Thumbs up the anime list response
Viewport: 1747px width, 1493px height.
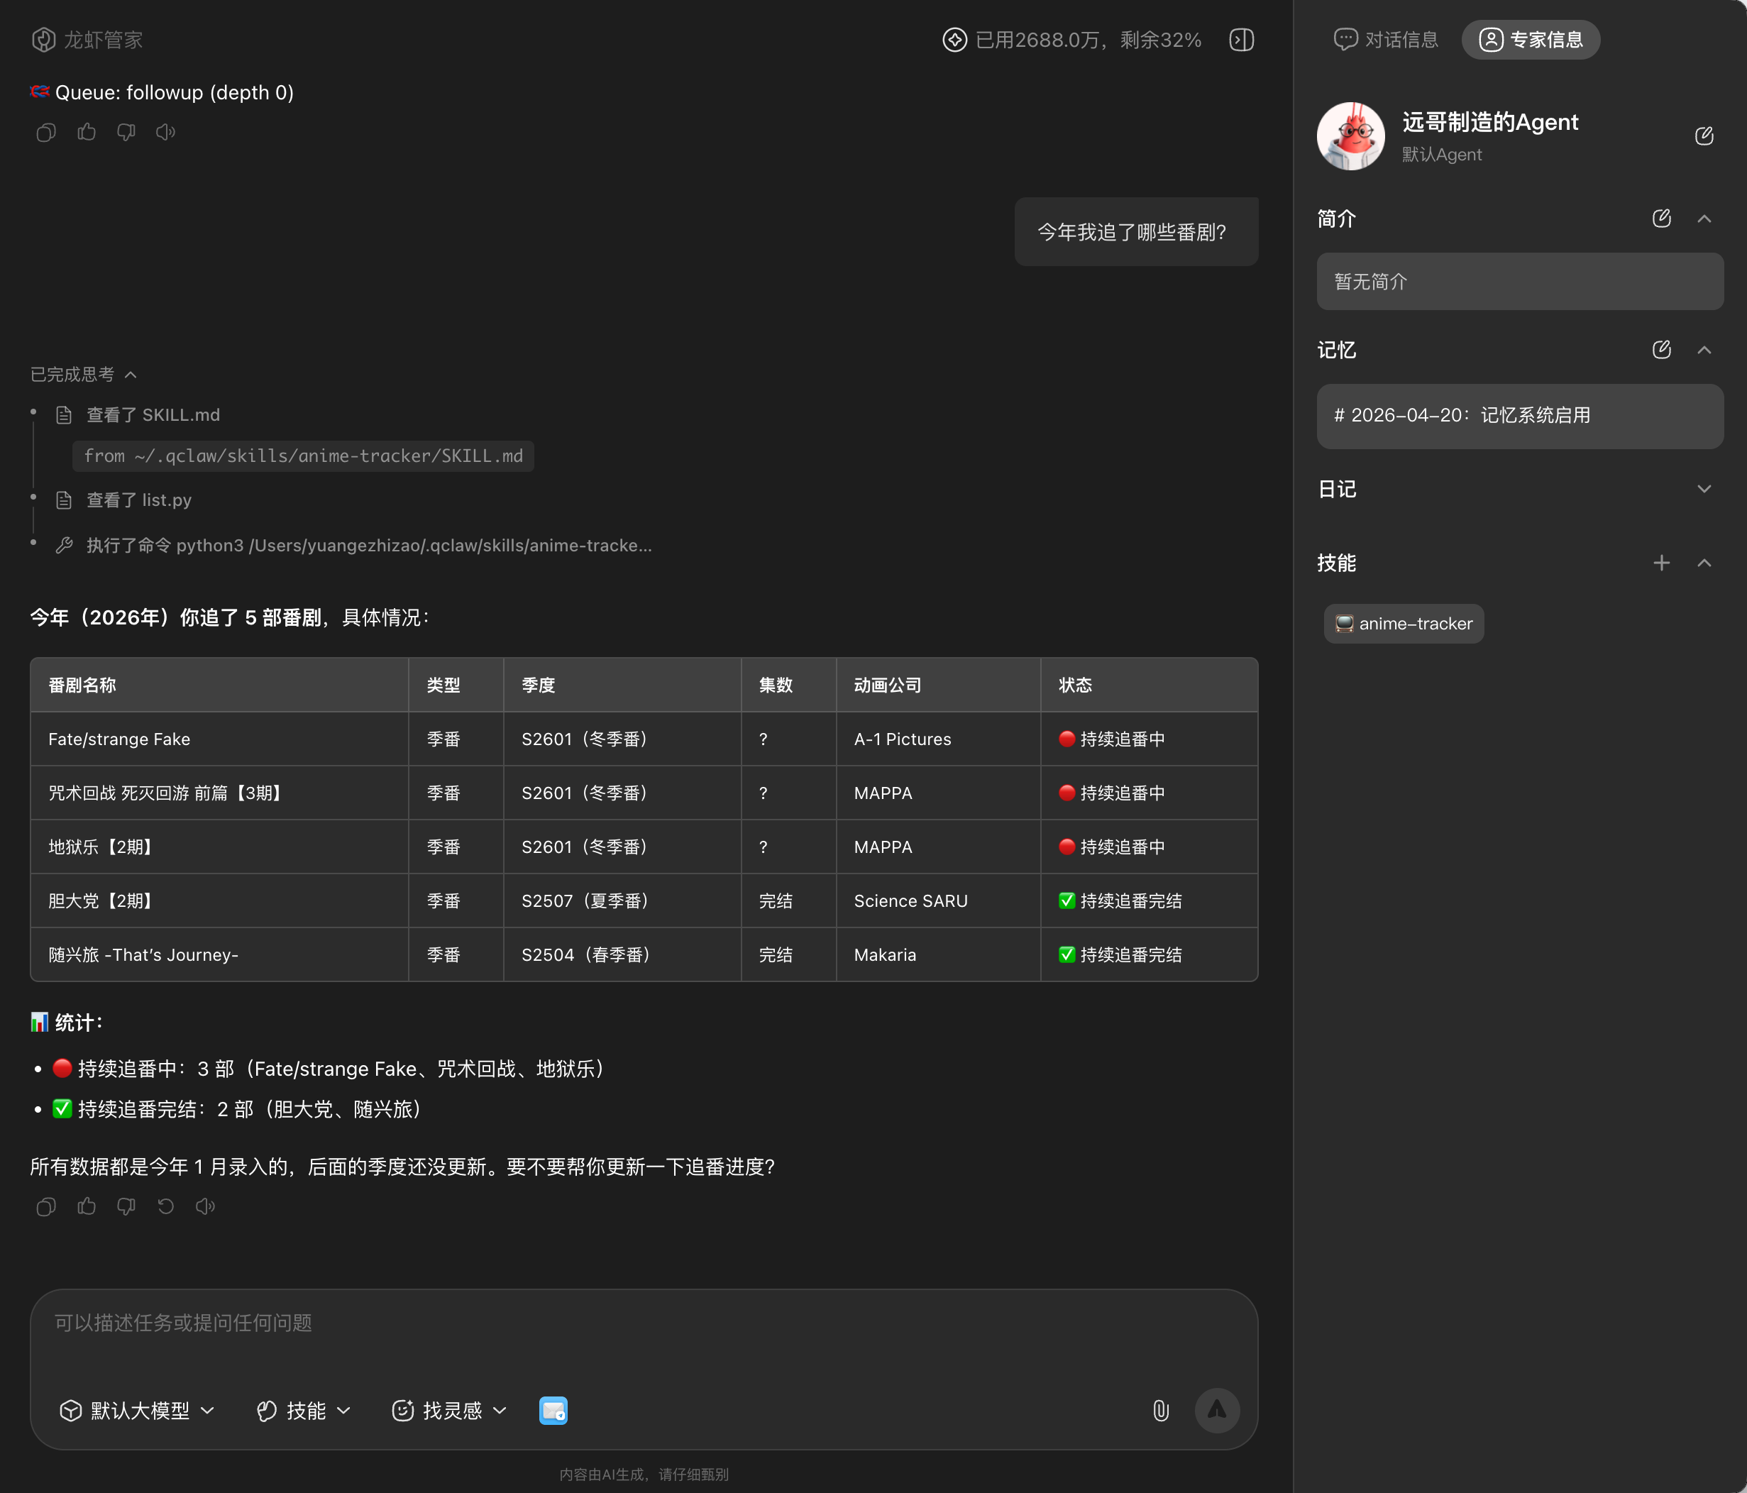(x=86, y=1206)
